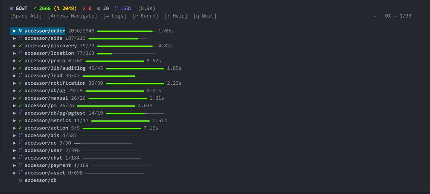This screenshot has height=194, width=430.
Task: Expand the accessor/pm row arrow
Action: click(x=15, y=105)
